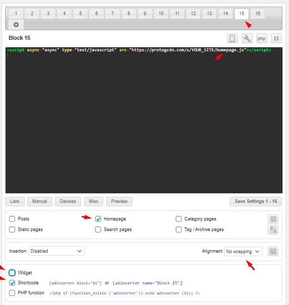Screen dimensions: 289x305
Task: Select block tab 4
Action: (64, 14)
